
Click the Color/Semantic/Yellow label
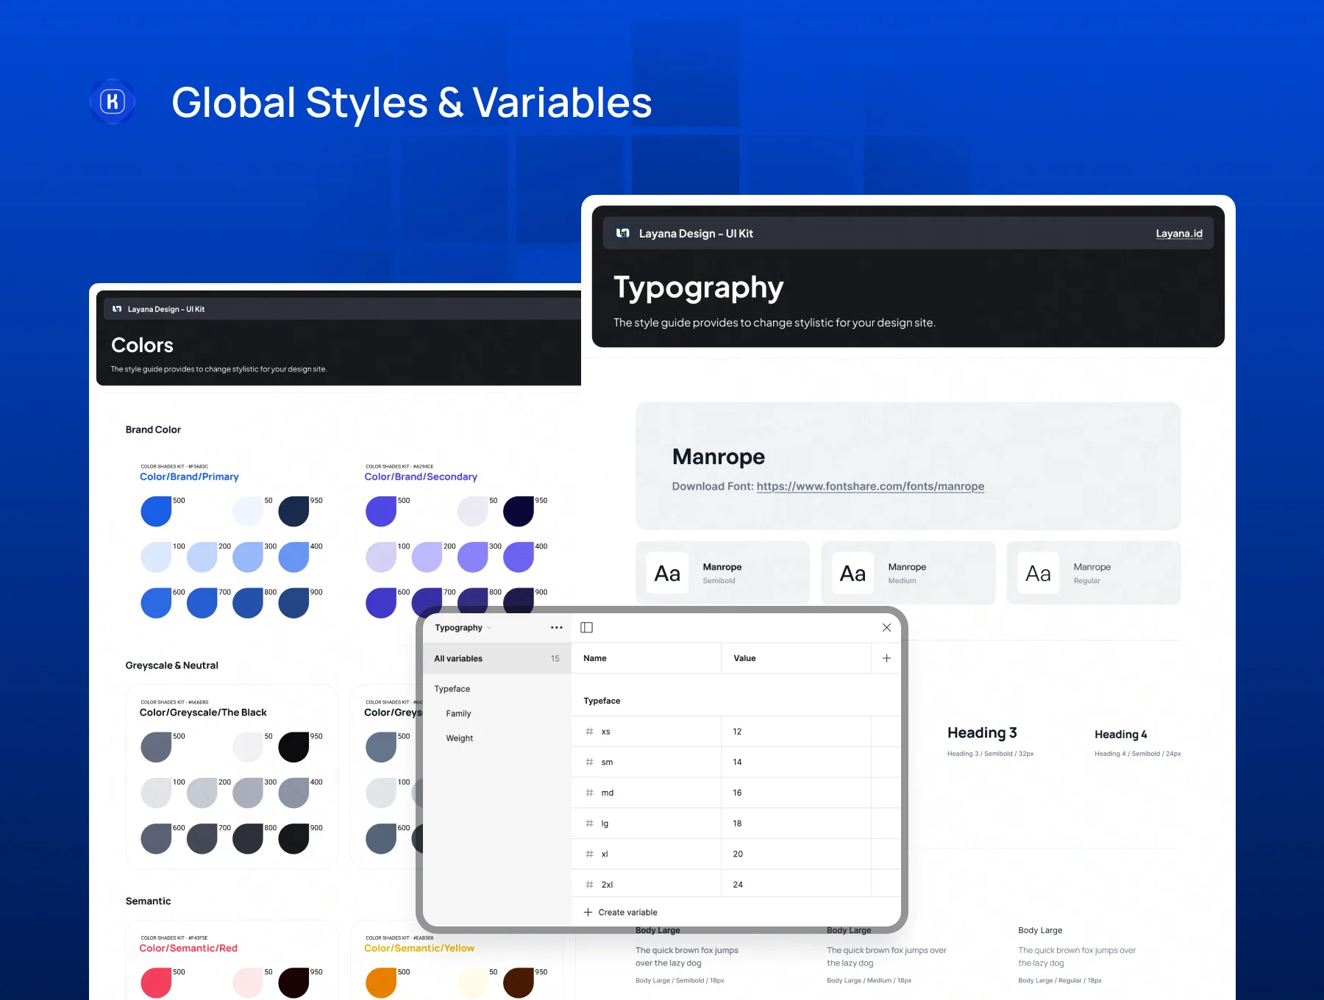tap(419, 948)
